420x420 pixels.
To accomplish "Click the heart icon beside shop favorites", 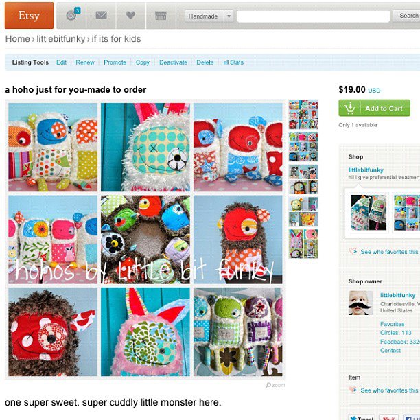I will (x=353, y=251).
